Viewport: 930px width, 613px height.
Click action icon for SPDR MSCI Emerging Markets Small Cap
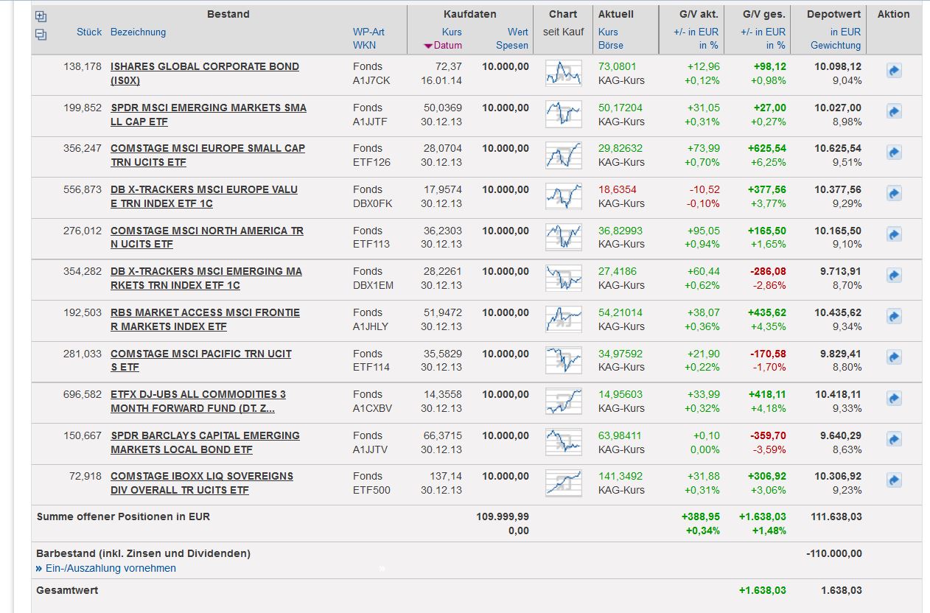click(894, 112)
